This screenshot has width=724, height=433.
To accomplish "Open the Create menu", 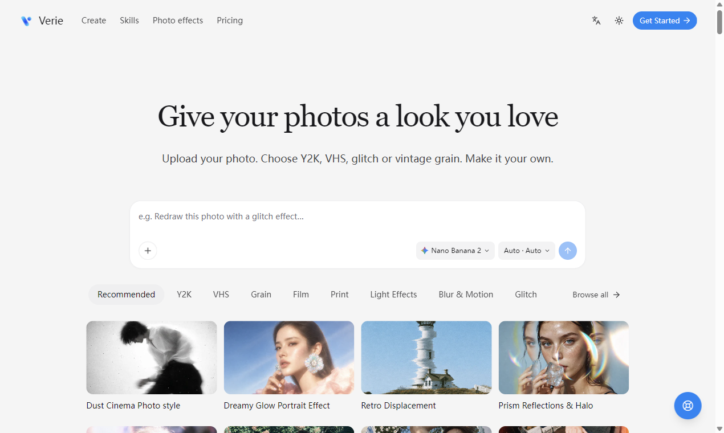I will 93,21.
